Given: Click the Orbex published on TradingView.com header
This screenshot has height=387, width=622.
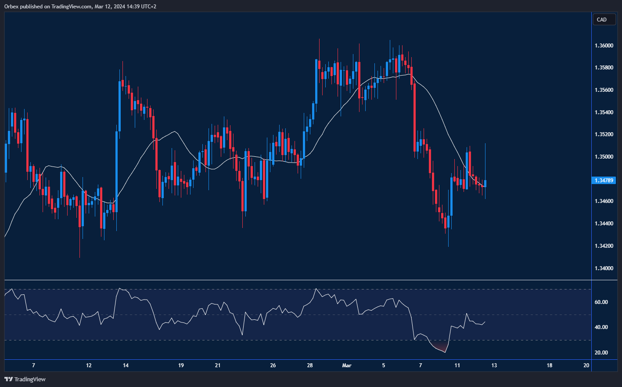Looking at the screenshot, I should [x=80, y=6].
